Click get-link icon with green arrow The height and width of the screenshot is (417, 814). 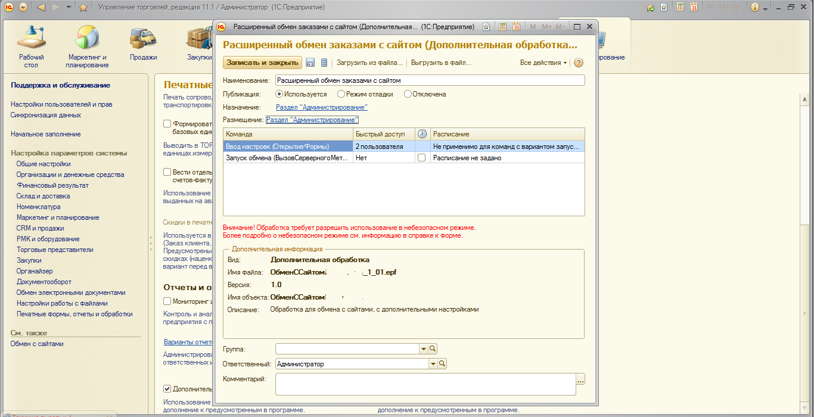[x=650, y=7]
